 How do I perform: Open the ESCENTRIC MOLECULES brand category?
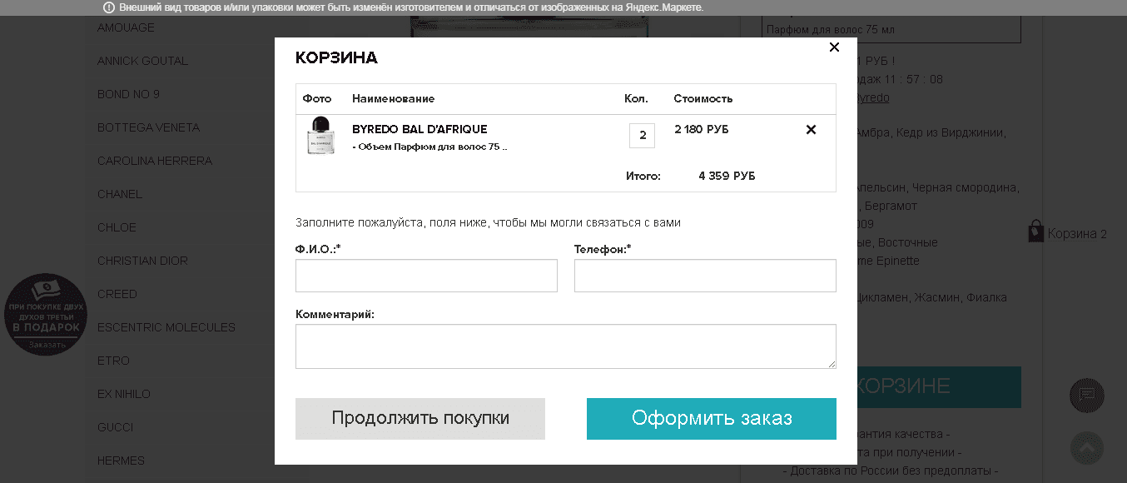click(166, 327)
